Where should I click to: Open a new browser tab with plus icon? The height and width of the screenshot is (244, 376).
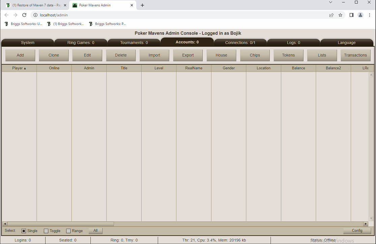coord(142,5)
